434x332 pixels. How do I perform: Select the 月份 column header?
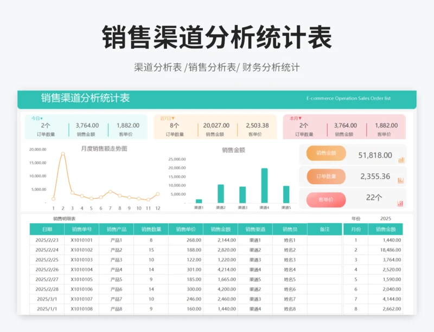[356, 229]
